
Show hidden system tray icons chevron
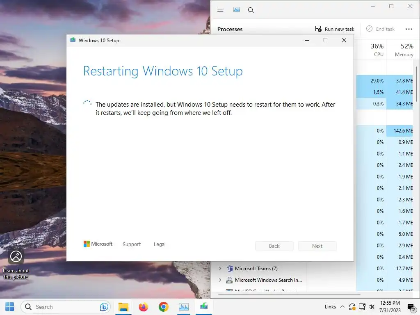tap(342, 307)
